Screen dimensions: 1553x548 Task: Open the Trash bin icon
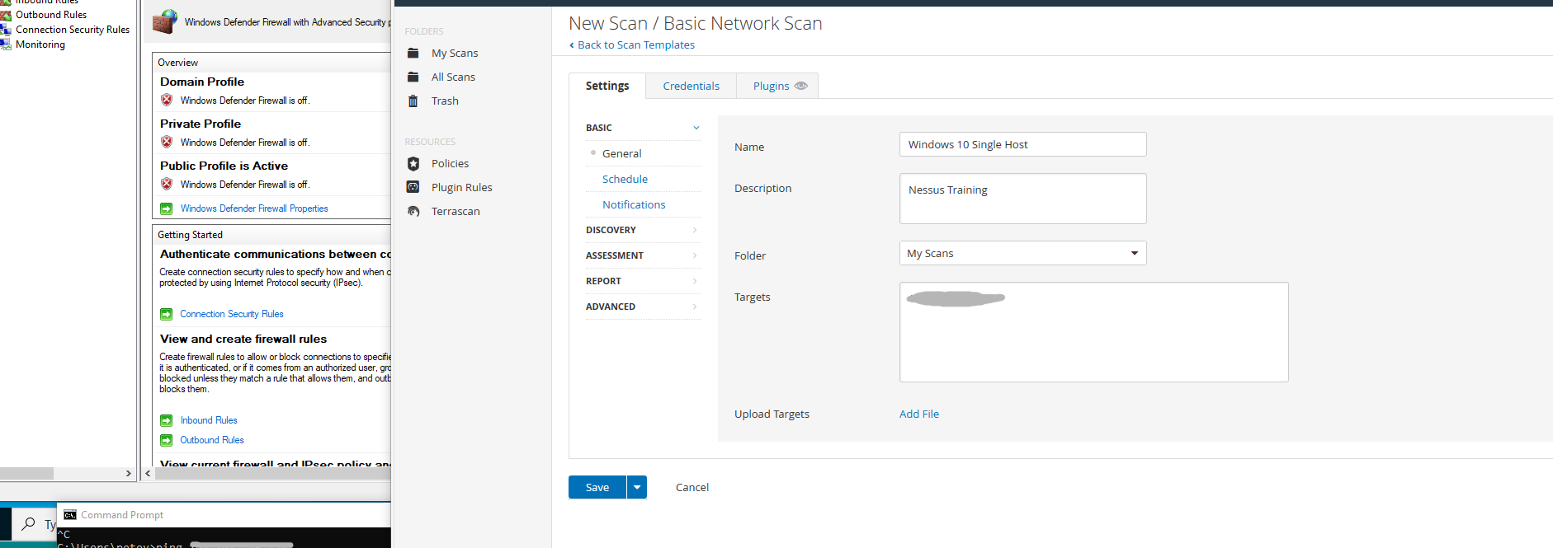pyautogui.click(x=413, y=101)
